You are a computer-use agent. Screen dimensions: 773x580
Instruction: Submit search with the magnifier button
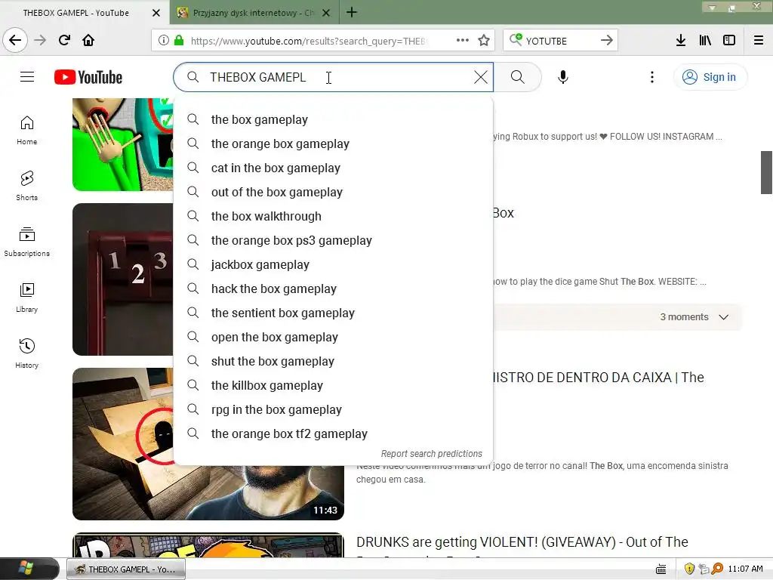[x=518, y=77]
